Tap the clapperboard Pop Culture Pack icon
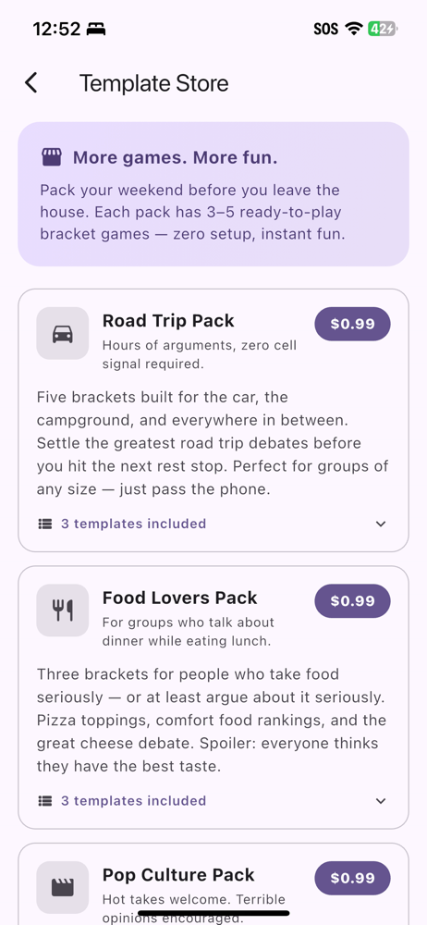Screen dimensions: 427x925 [x=63, y=888]
